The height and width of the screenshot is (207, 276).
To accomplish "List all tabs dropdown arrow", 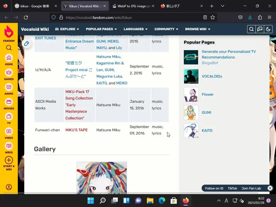I will (x=222, y=6).
